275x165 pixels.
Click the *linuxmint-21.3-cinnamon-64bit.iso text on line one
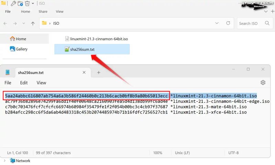point(213,96)
